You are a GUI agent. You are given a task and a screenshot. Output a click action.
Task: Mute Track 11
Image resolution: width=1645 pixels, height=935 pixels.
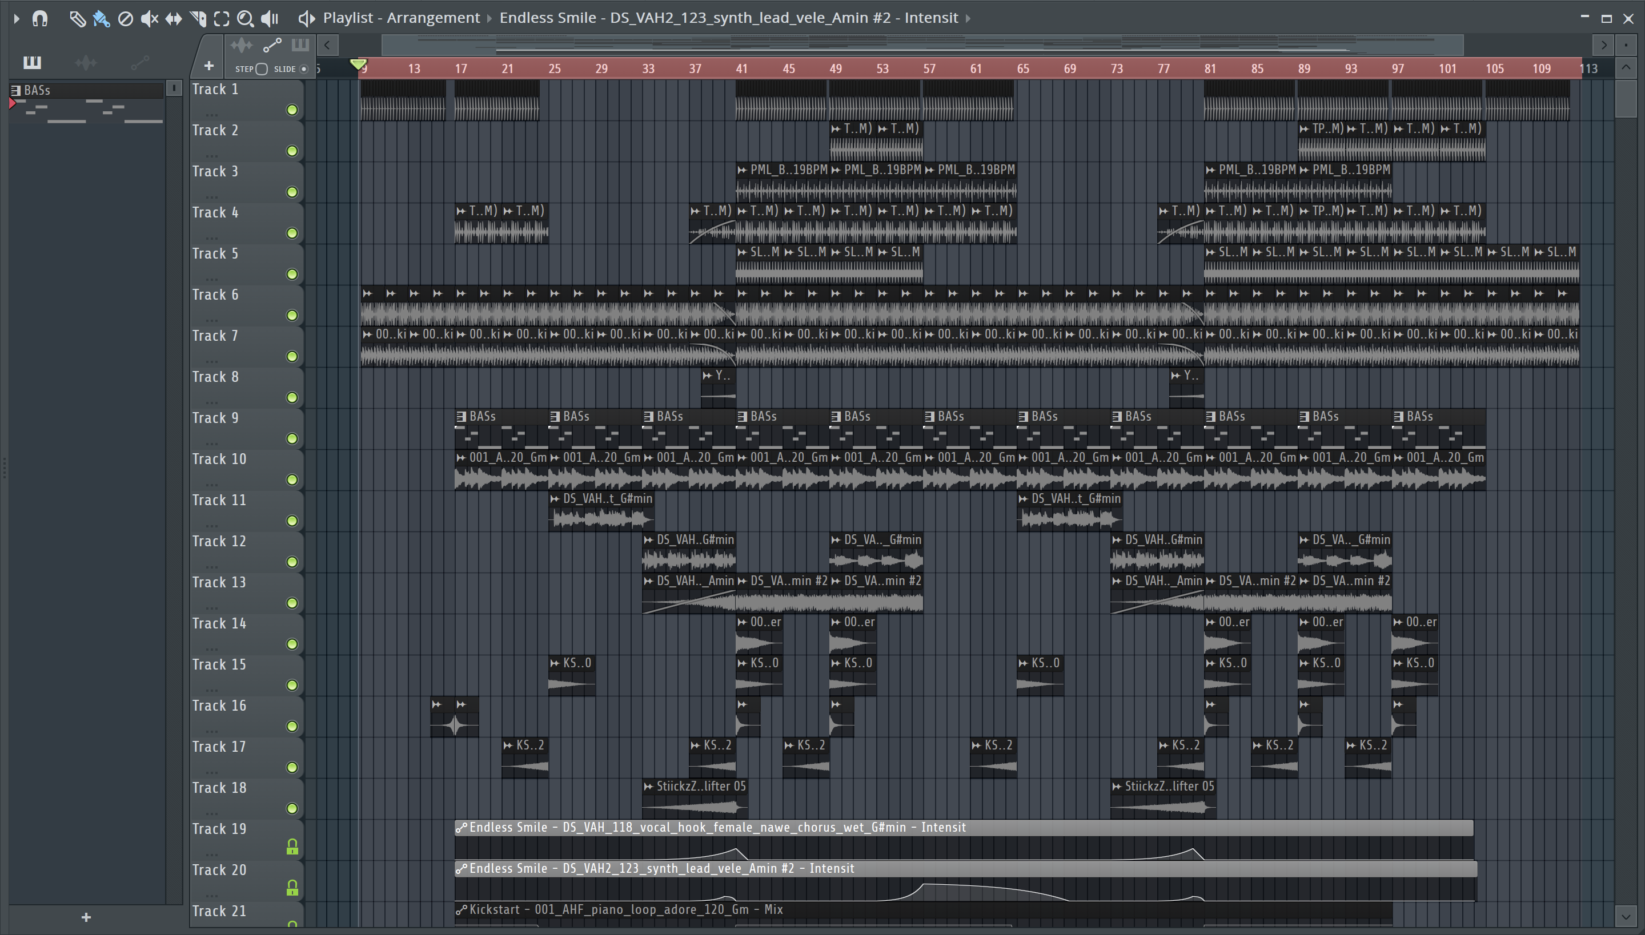[x=292, y=522]
